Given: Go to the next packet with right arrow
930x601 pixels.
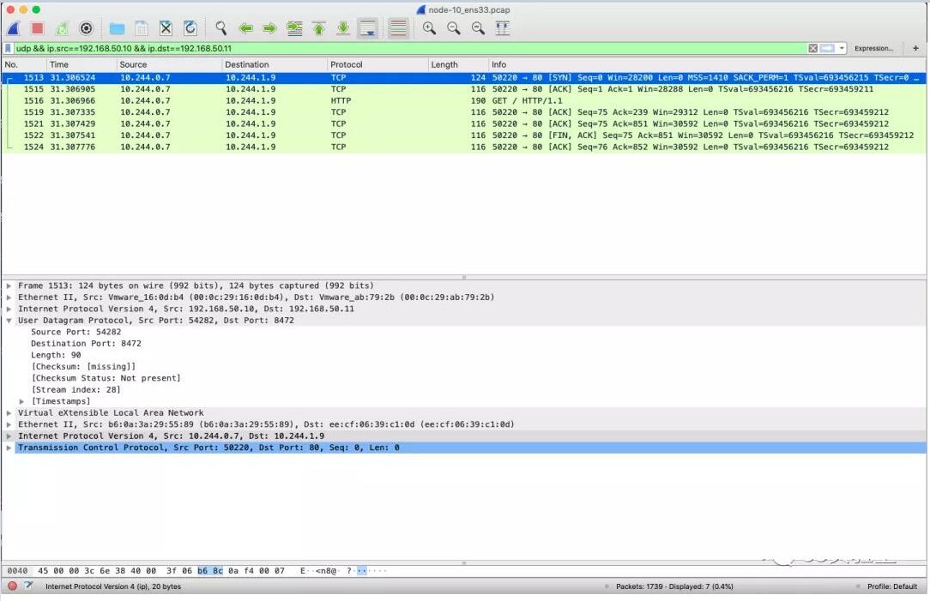Looking at the screenshot, I should 269,28.
